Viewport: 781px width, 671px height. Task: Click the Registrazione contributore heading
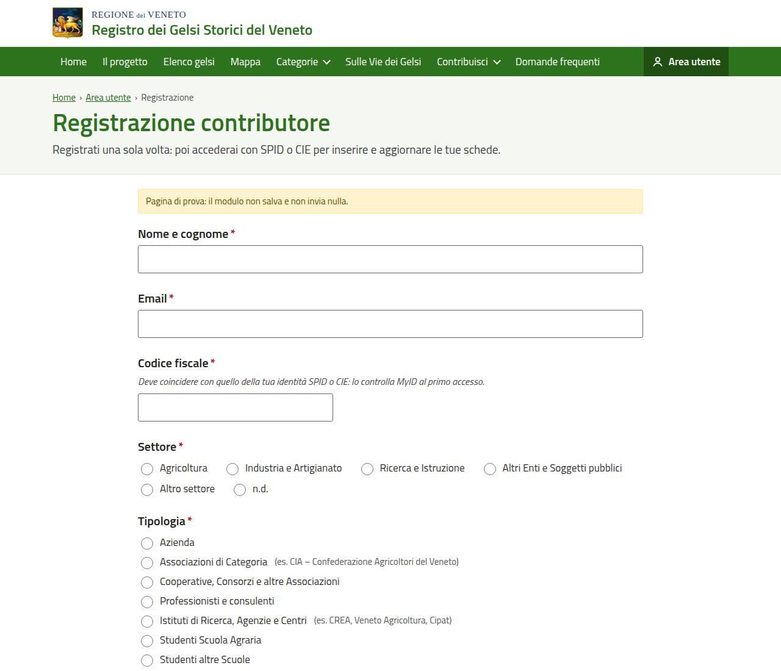[x=192, y=123]
